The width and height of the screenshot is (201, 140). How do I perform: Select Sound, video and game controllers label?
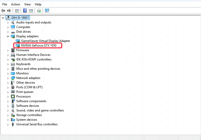coord(40,110)
